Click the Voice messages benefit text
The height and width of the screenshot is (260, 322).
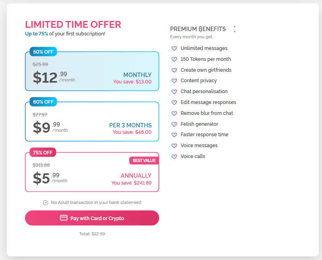(199, 146)
